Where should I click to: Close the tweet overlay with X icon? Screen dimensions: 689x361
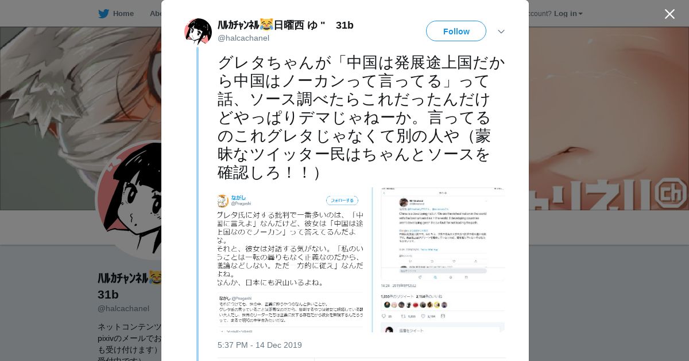click(x=669, y=14)
